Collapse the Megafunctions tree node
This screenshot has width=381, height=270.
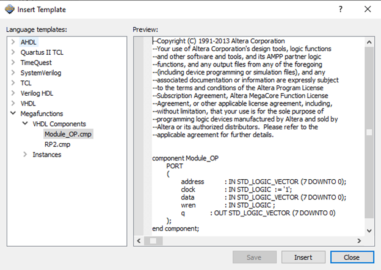[13, 113]
